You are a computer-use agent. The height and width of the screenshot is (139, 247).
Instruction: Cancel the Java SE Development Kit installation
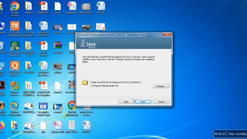[161, 102]
